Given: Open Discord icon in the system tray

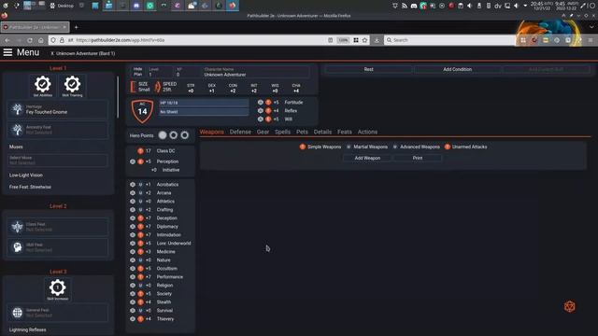Looking at the screenshot, I should 413,6.
